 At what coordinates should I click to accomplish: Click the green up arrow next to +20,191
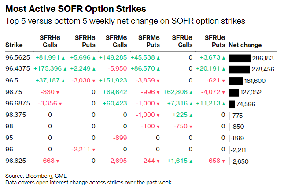(223, 69)
